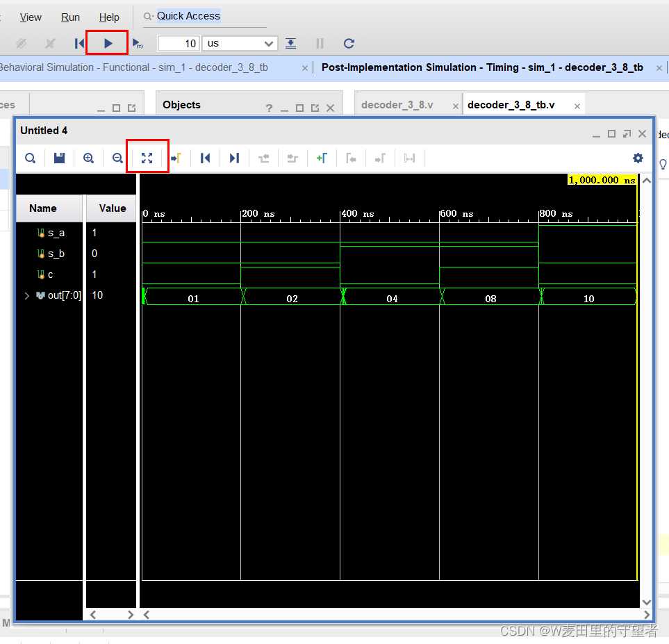669x644 pixels.
Task: Click the waveform Search magnifier icon
Action: coord(31,158)
